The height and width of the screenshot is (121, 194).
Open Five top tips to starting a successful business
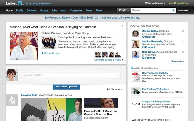[85, 37]
